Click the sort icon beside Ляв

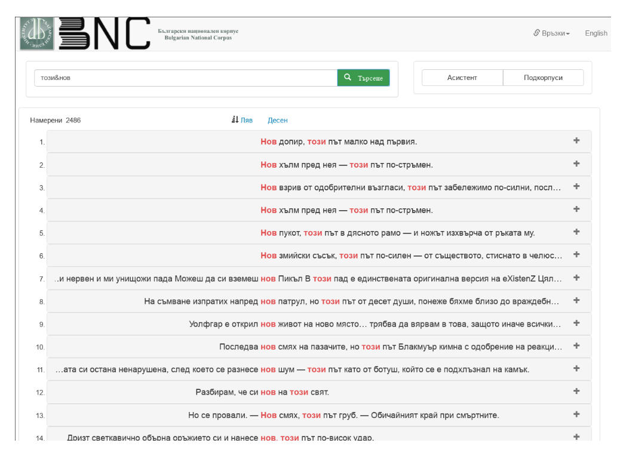[x=235, y=119]
